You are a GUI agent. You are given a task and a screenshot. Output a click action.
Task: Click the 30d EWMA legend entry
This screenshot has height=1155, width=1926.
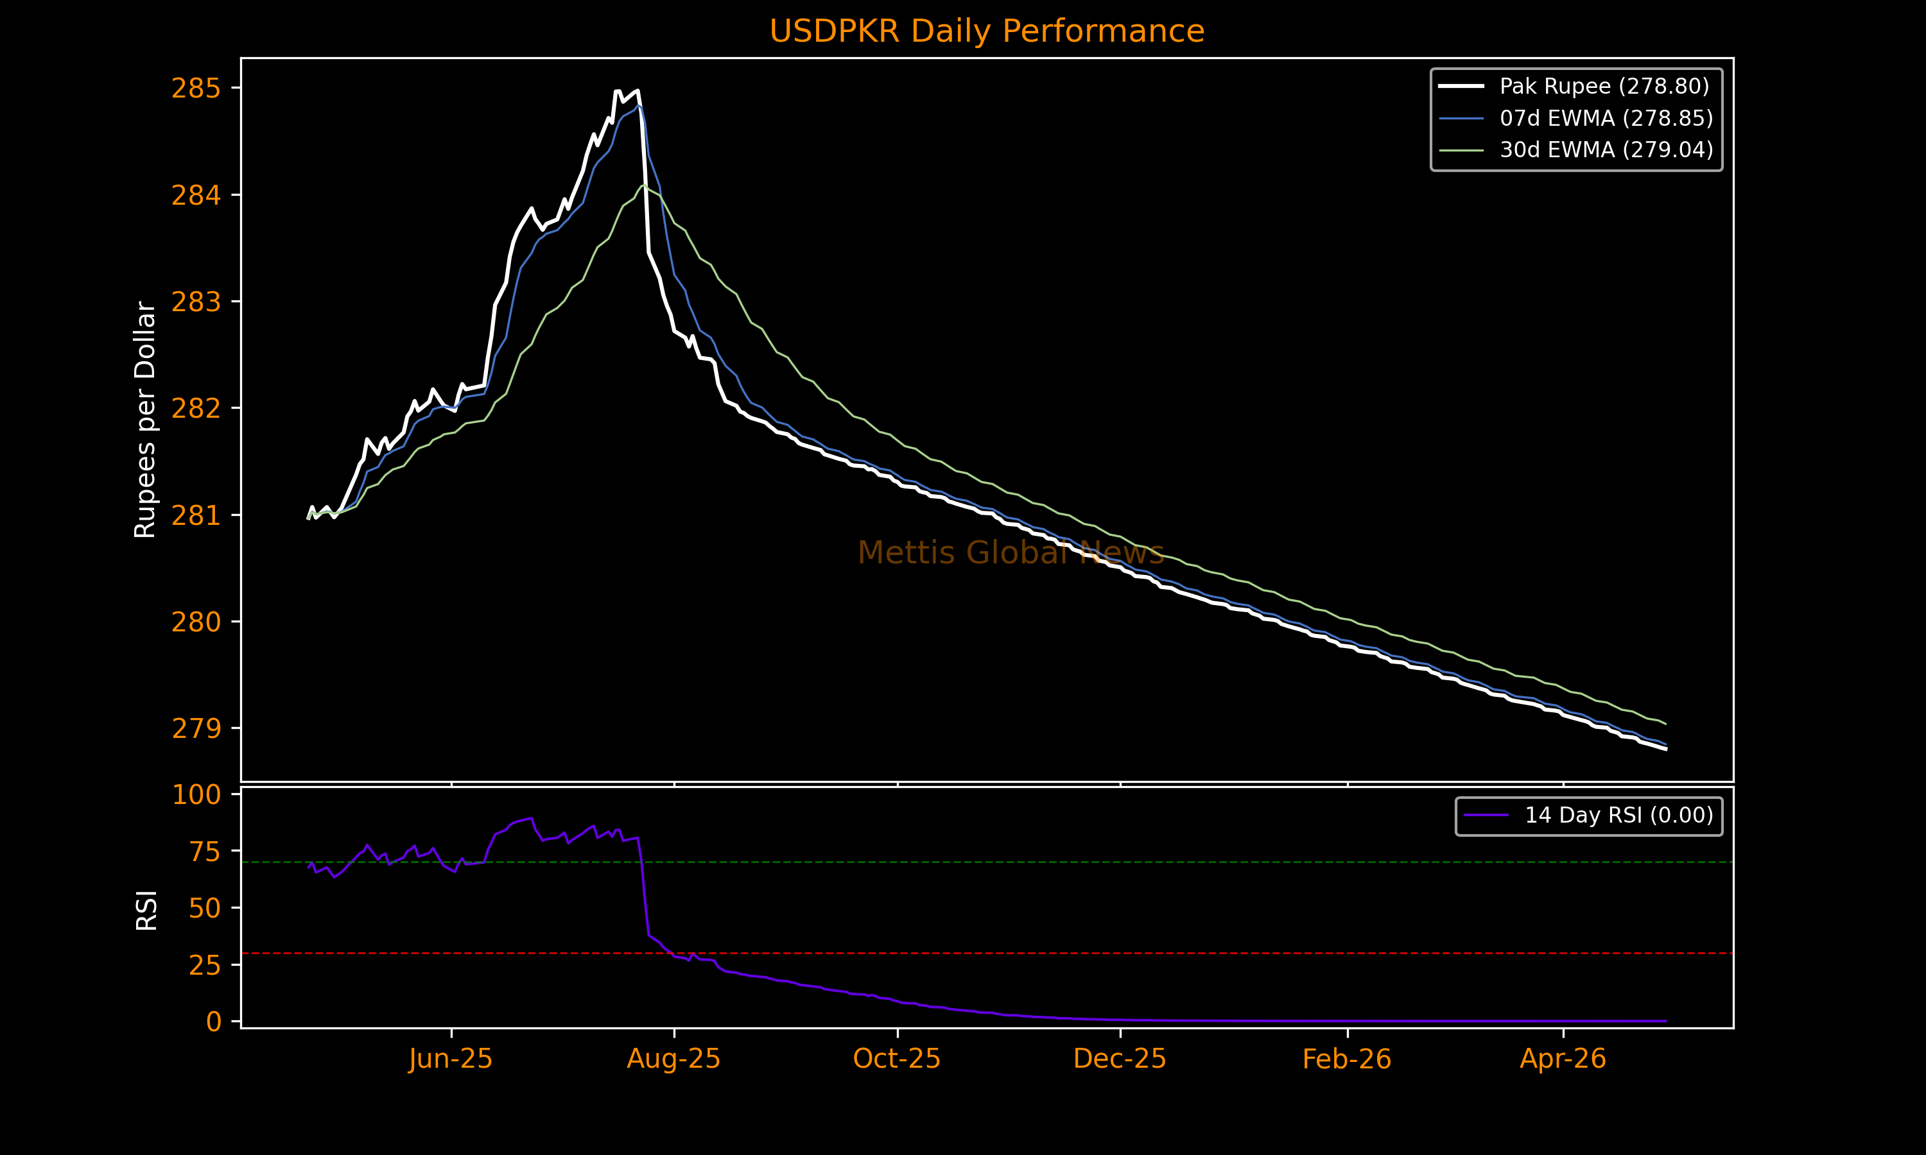[1606, 150]
